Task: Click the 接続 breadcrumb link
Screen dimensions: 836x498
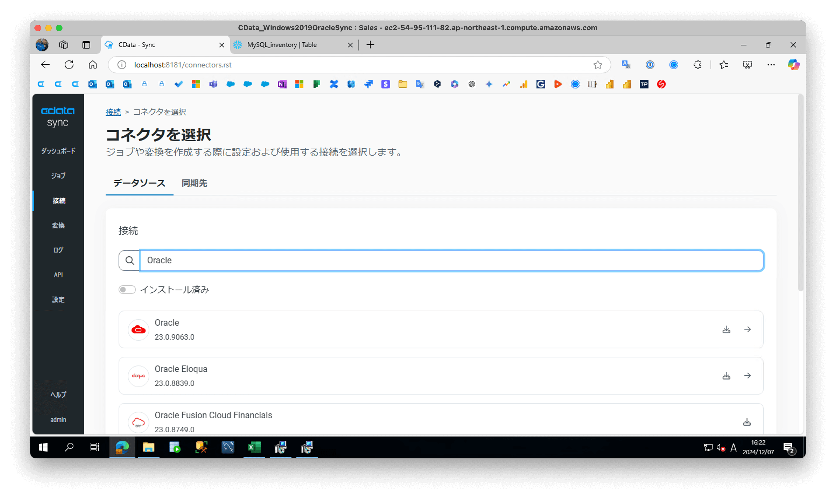Action: click(x=113, y=112)
